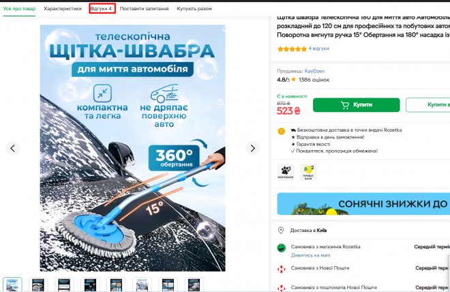Click the Monobank payment icon
The image size is (450, 292).
286,172
